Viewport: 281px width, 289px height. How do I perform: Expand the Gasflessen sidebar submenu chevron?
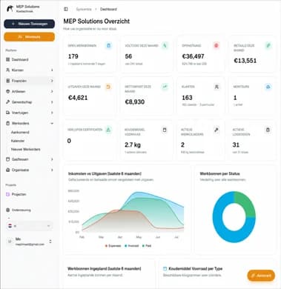[52, 159]
